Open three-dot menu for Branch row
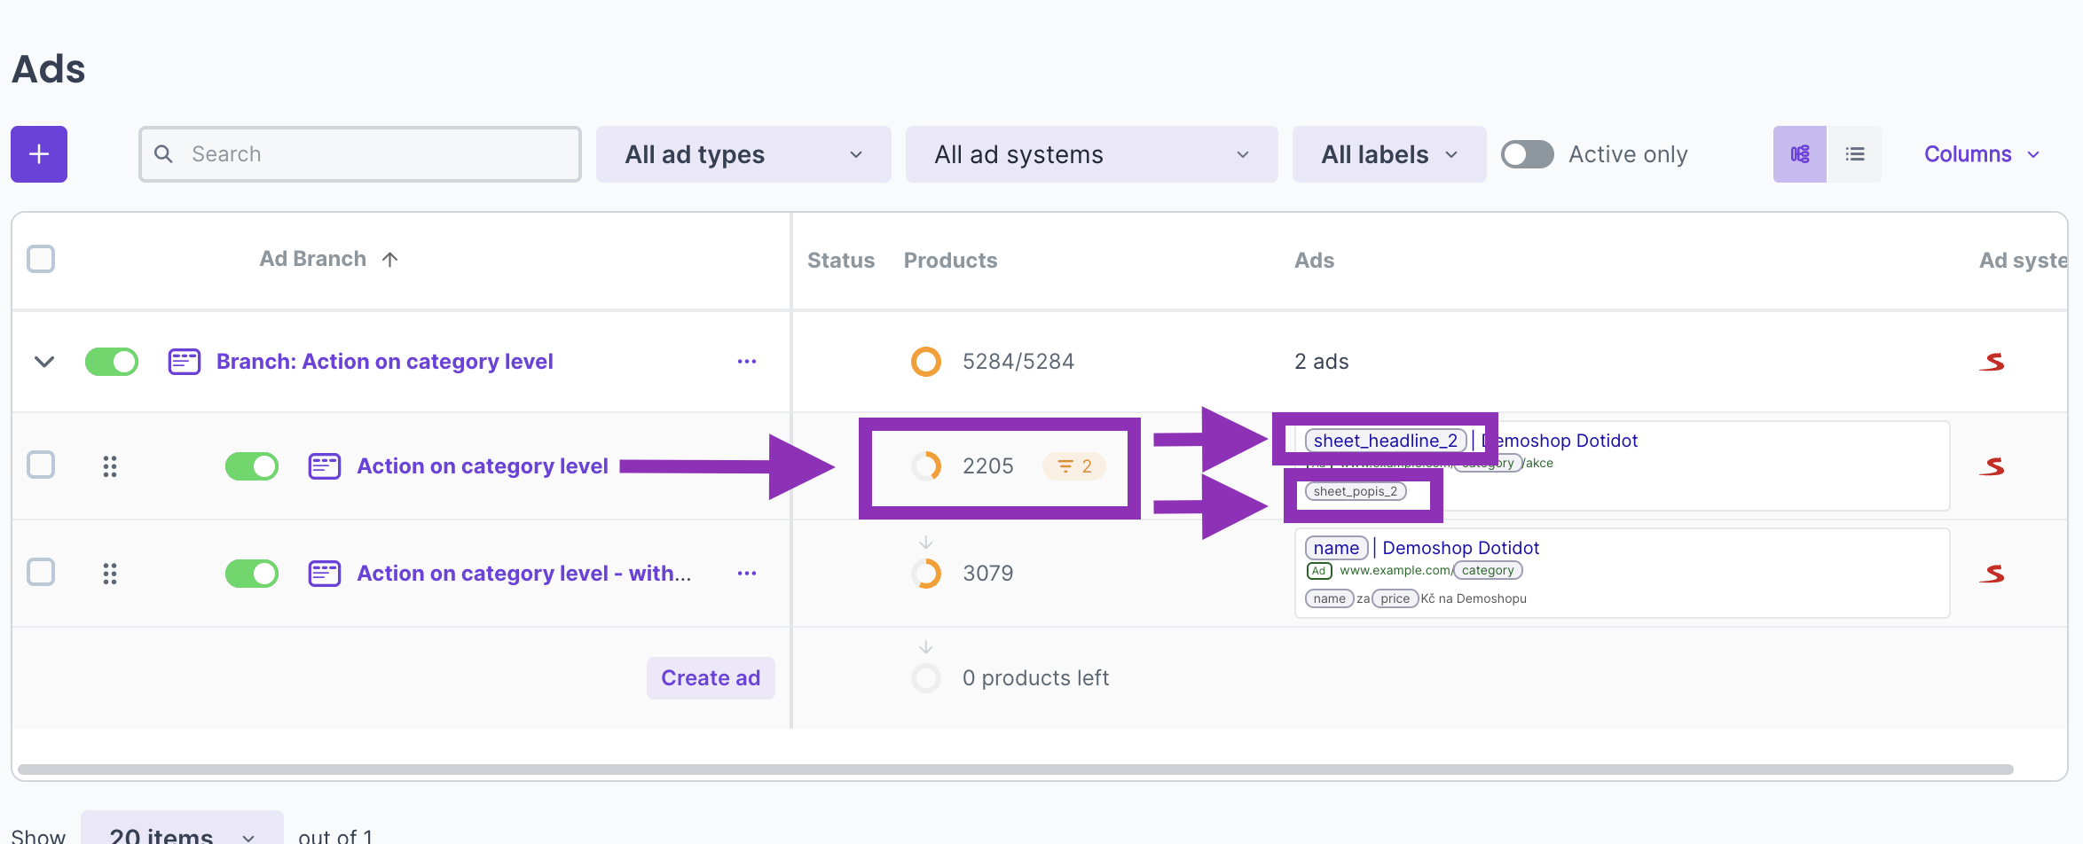 point(746,362)
